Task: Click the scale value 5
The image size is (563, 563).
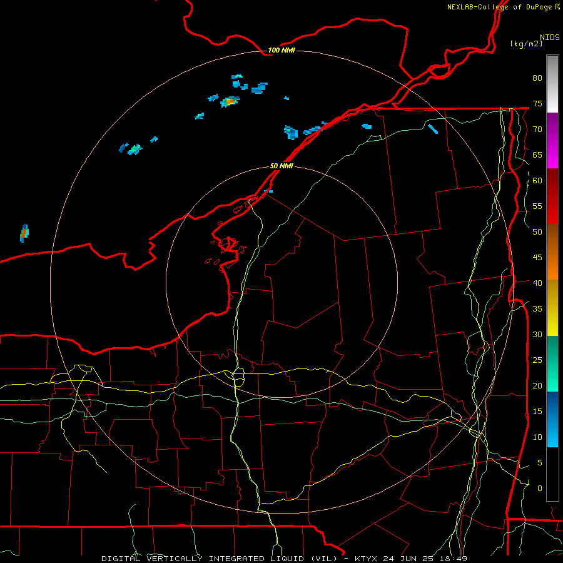Action: pos(540,463)
